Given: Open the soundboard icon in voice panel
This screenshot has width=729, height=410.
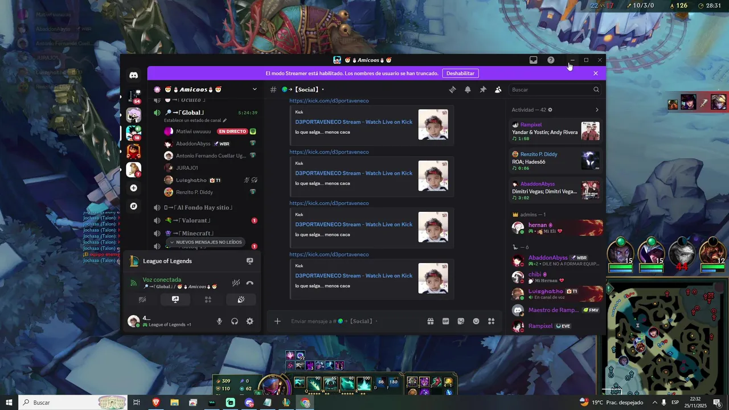Looking at the screenshot, I should point(241,300).
